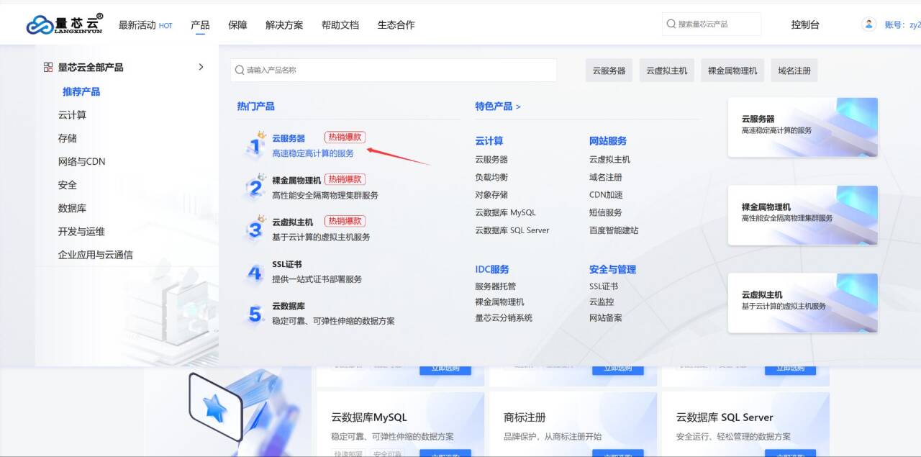Image resolution: width=921 pixels, height=457 pixels.
Task: Click the 域名注册 quick tag button
Action: tap(794, 71)
